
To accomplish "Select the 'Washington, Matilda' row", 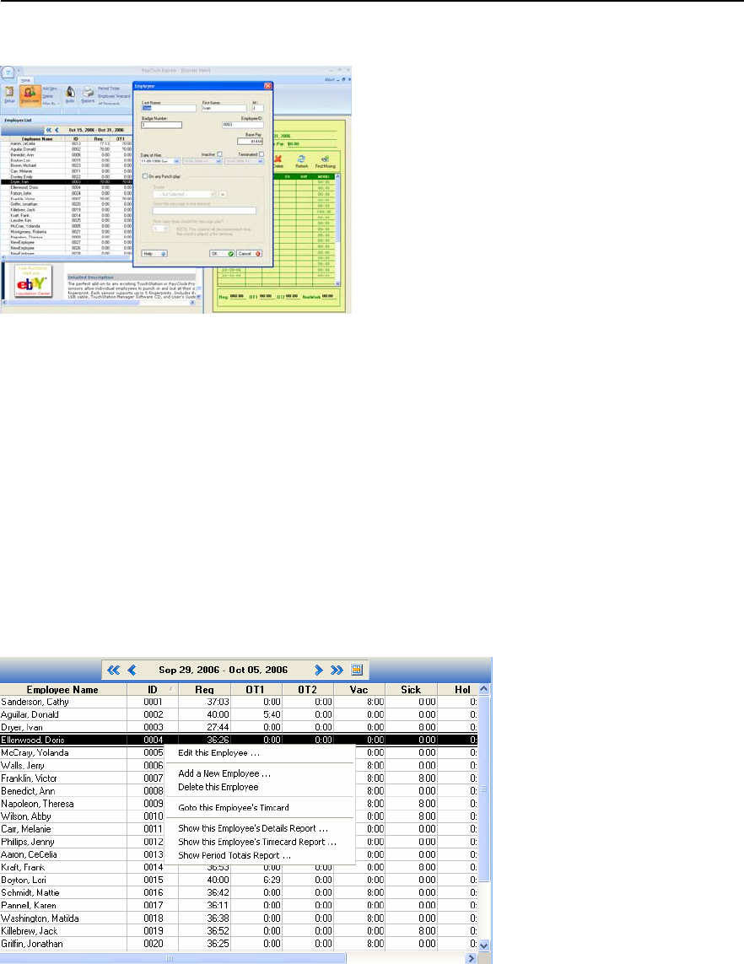I will point(239,918).
